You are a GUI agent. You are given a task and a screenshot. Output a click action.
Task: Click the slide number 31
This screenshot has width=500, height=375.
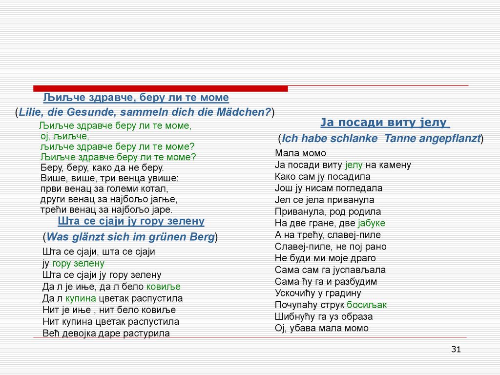tap(456, 350)
